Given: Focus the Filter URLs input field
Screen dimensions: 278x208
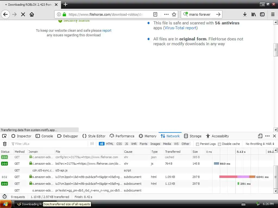Looking at the screenshot, I should [x=49, y=144].
